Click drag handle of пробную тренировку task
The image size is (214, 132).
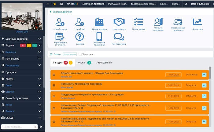click(54, 85)
